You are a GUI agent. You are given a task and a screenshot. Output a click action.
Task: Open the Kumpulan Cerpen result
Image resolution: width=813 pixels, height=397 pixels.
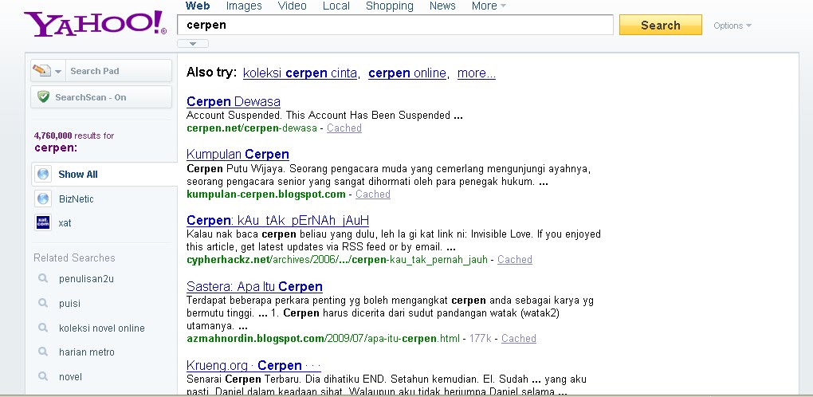[x=238, y=155]
